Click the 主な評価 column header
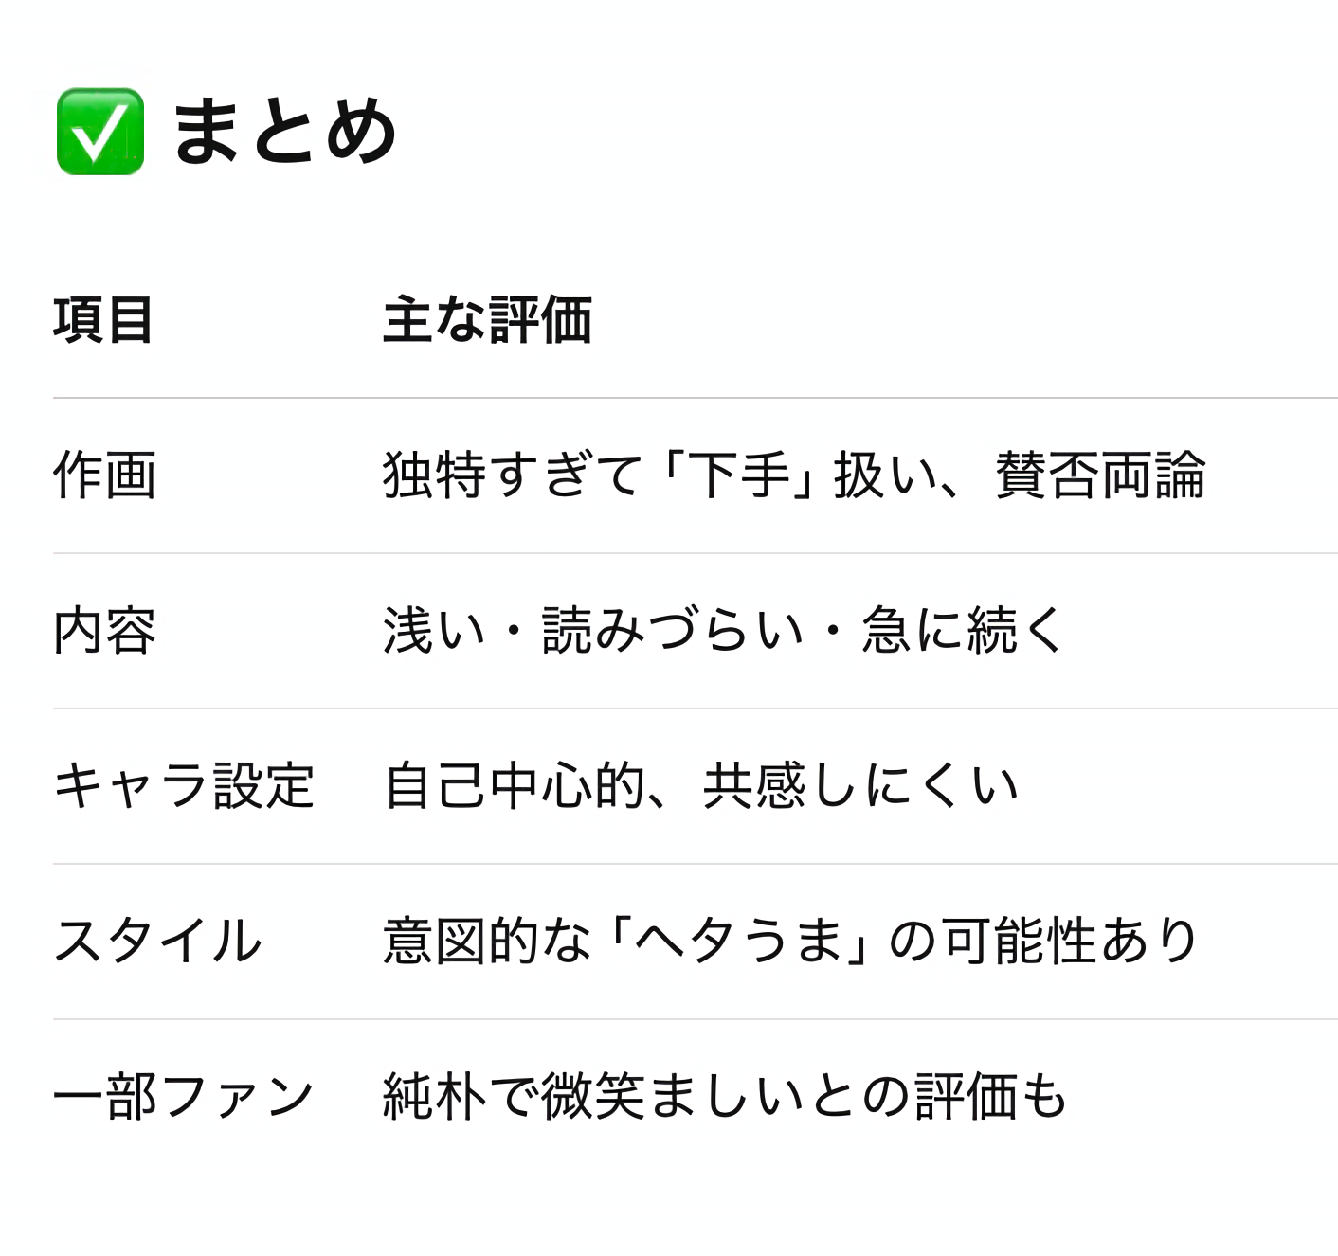This screenshot has width=1338, height=1256. [488, 319]
